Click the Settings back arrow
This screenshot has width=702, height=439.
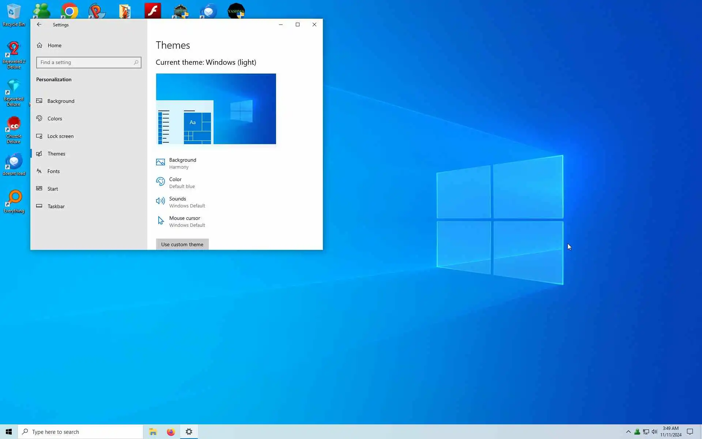[x=39, y=25]
